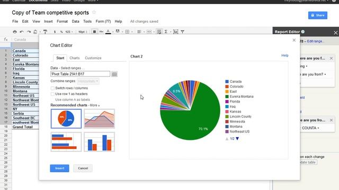Select the Grand Total cell

click(25, 127)
